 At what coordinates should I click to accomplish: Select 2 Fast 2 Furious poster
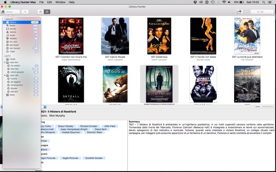point(203,84)
